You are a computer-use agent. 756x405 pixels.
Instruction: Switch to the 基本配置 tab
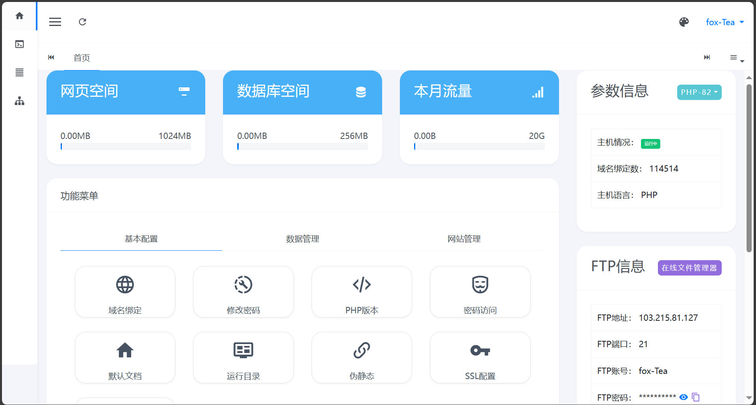141,239
